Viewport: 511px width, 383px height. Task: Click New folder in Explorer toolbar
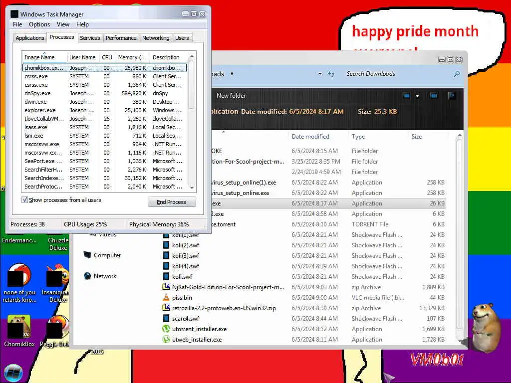231,96
